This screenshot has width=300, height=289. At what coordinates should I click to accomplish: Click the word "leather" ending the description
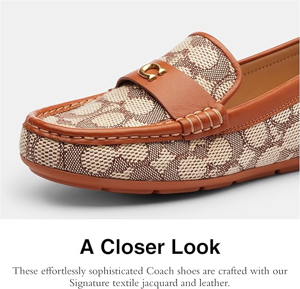click(x=214, y=282)
